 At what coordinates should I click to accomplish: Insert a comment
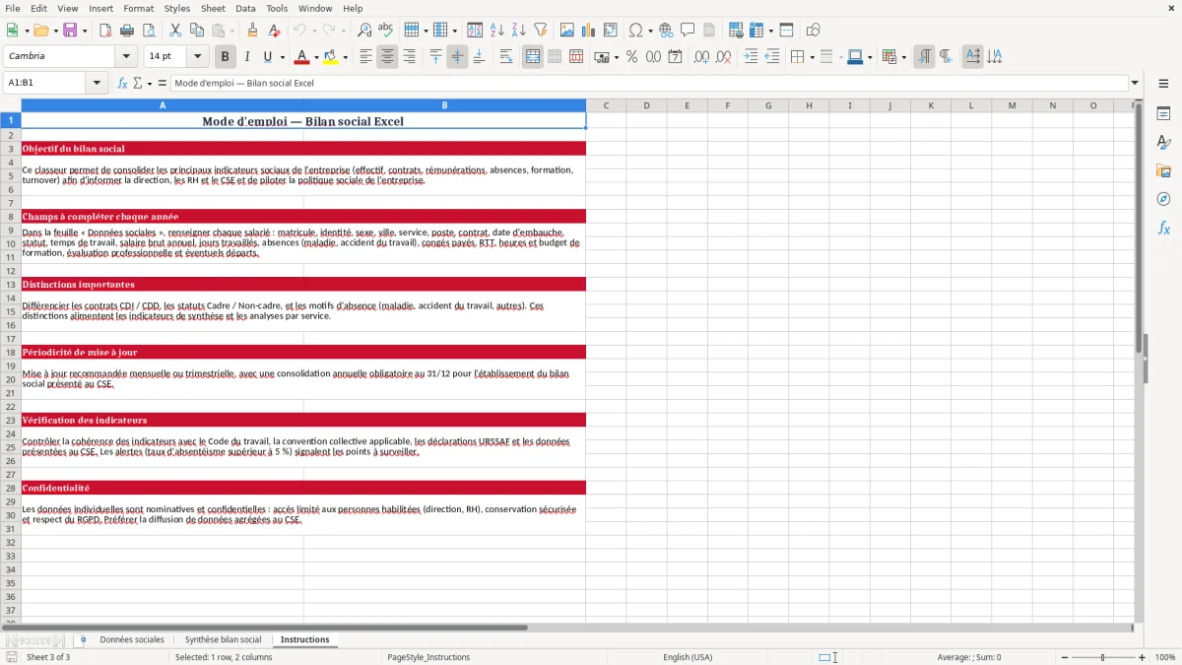coord(688,31)
